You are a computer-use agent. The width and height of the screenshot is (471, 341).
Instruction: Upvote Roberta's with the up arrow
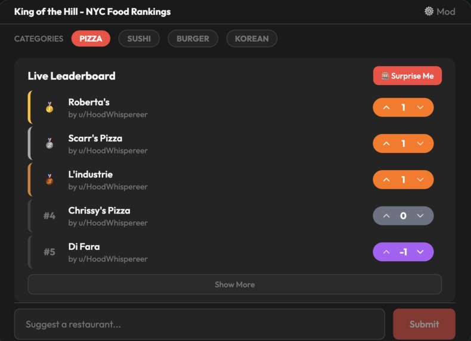pyautogui.click(x=386, y=107)
